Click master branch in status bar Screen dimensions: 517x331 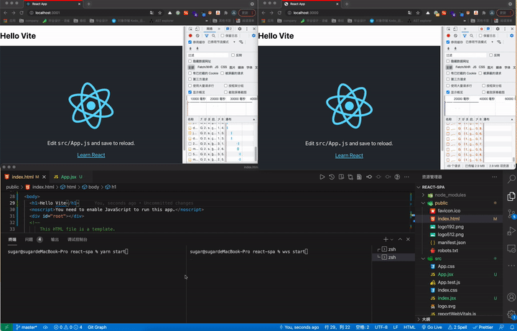(27, 327)
